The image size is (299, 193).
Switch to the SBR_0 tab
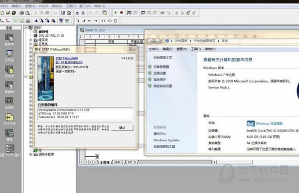coord(119,162)
